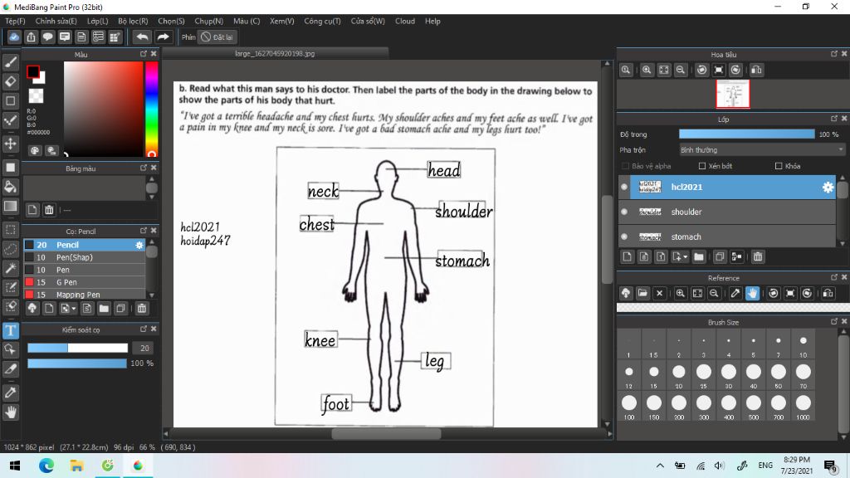850x478 pixels.
Task: Click the rainbow hue slider strip
Action: tap(152, 109)
